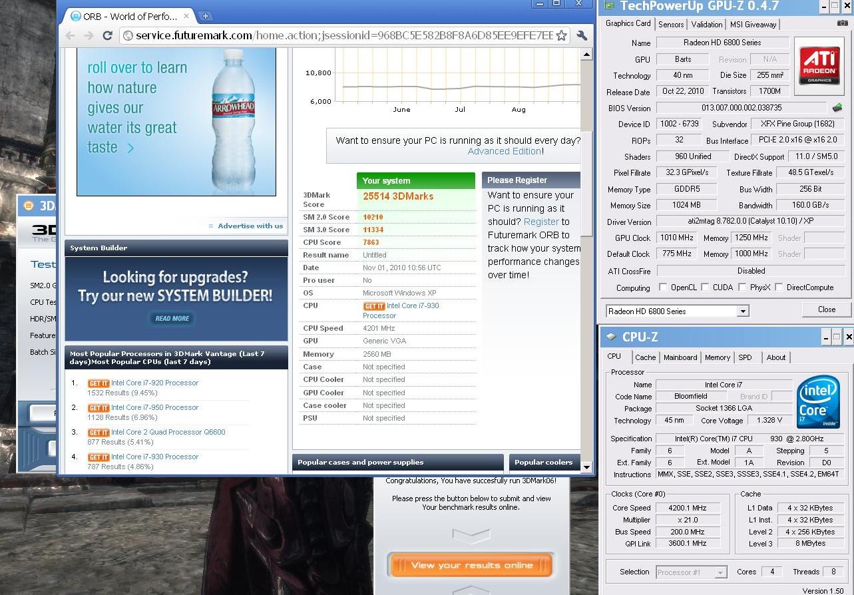Click the CPU-Z title bar icon
854x595 pixels.
click(611, 337)
